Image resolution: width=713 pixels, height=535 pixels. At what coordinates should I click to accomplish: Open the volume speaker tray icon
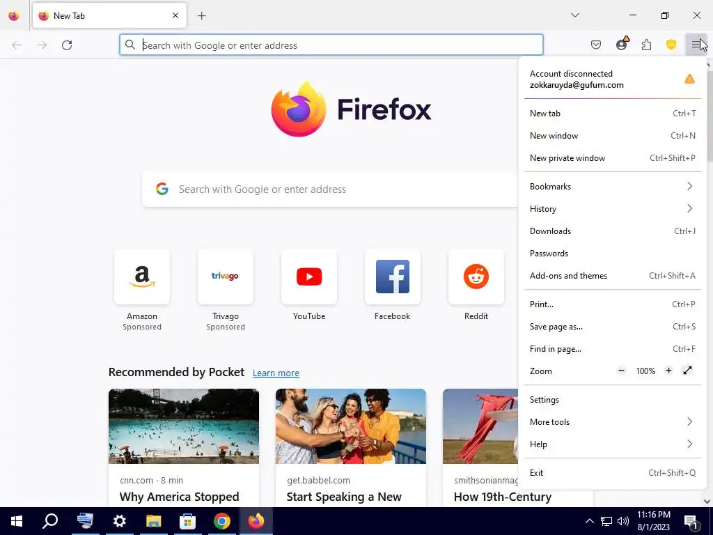(623, 521)
